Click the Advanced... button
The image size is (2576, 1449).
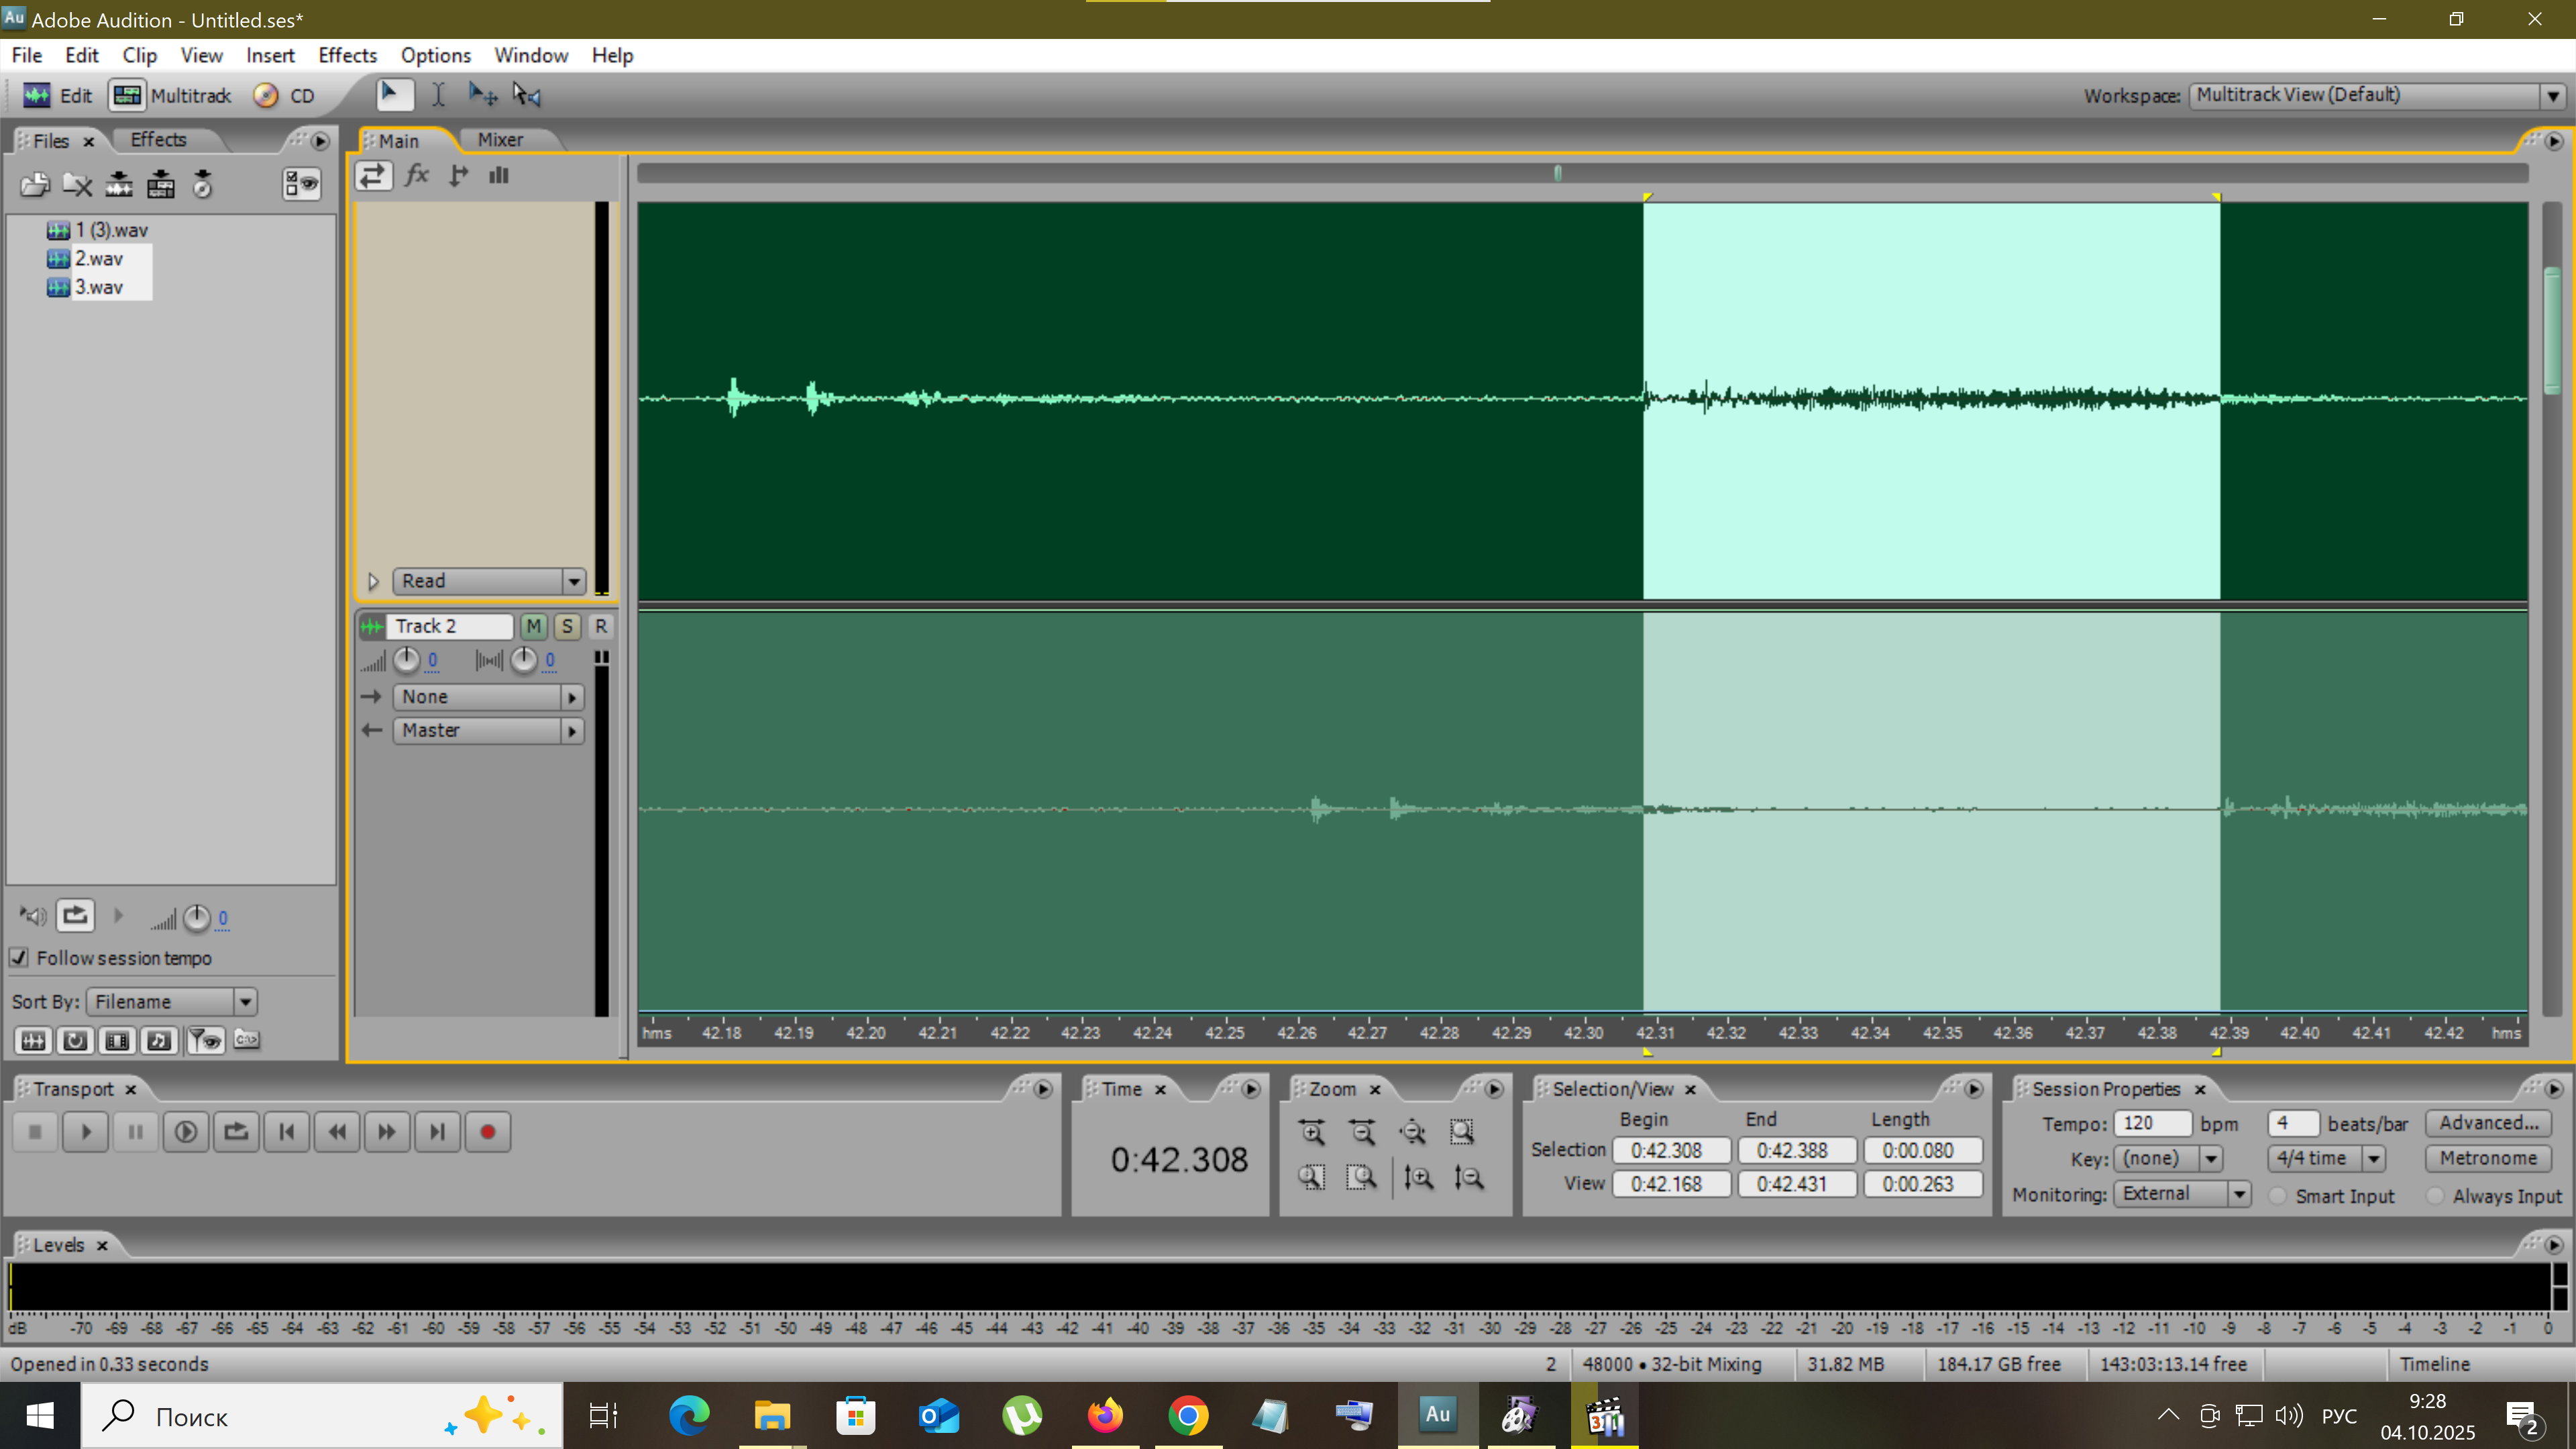(2487, 1123)
